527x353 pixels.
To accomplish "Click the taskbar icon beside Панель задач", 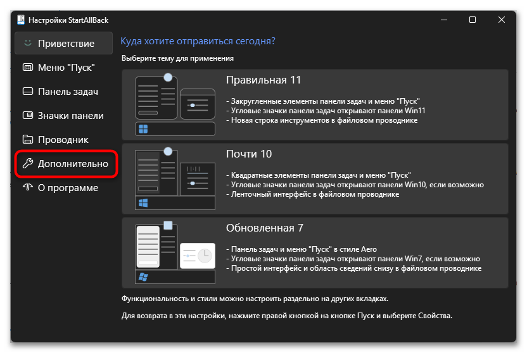I will coord(28,91).
